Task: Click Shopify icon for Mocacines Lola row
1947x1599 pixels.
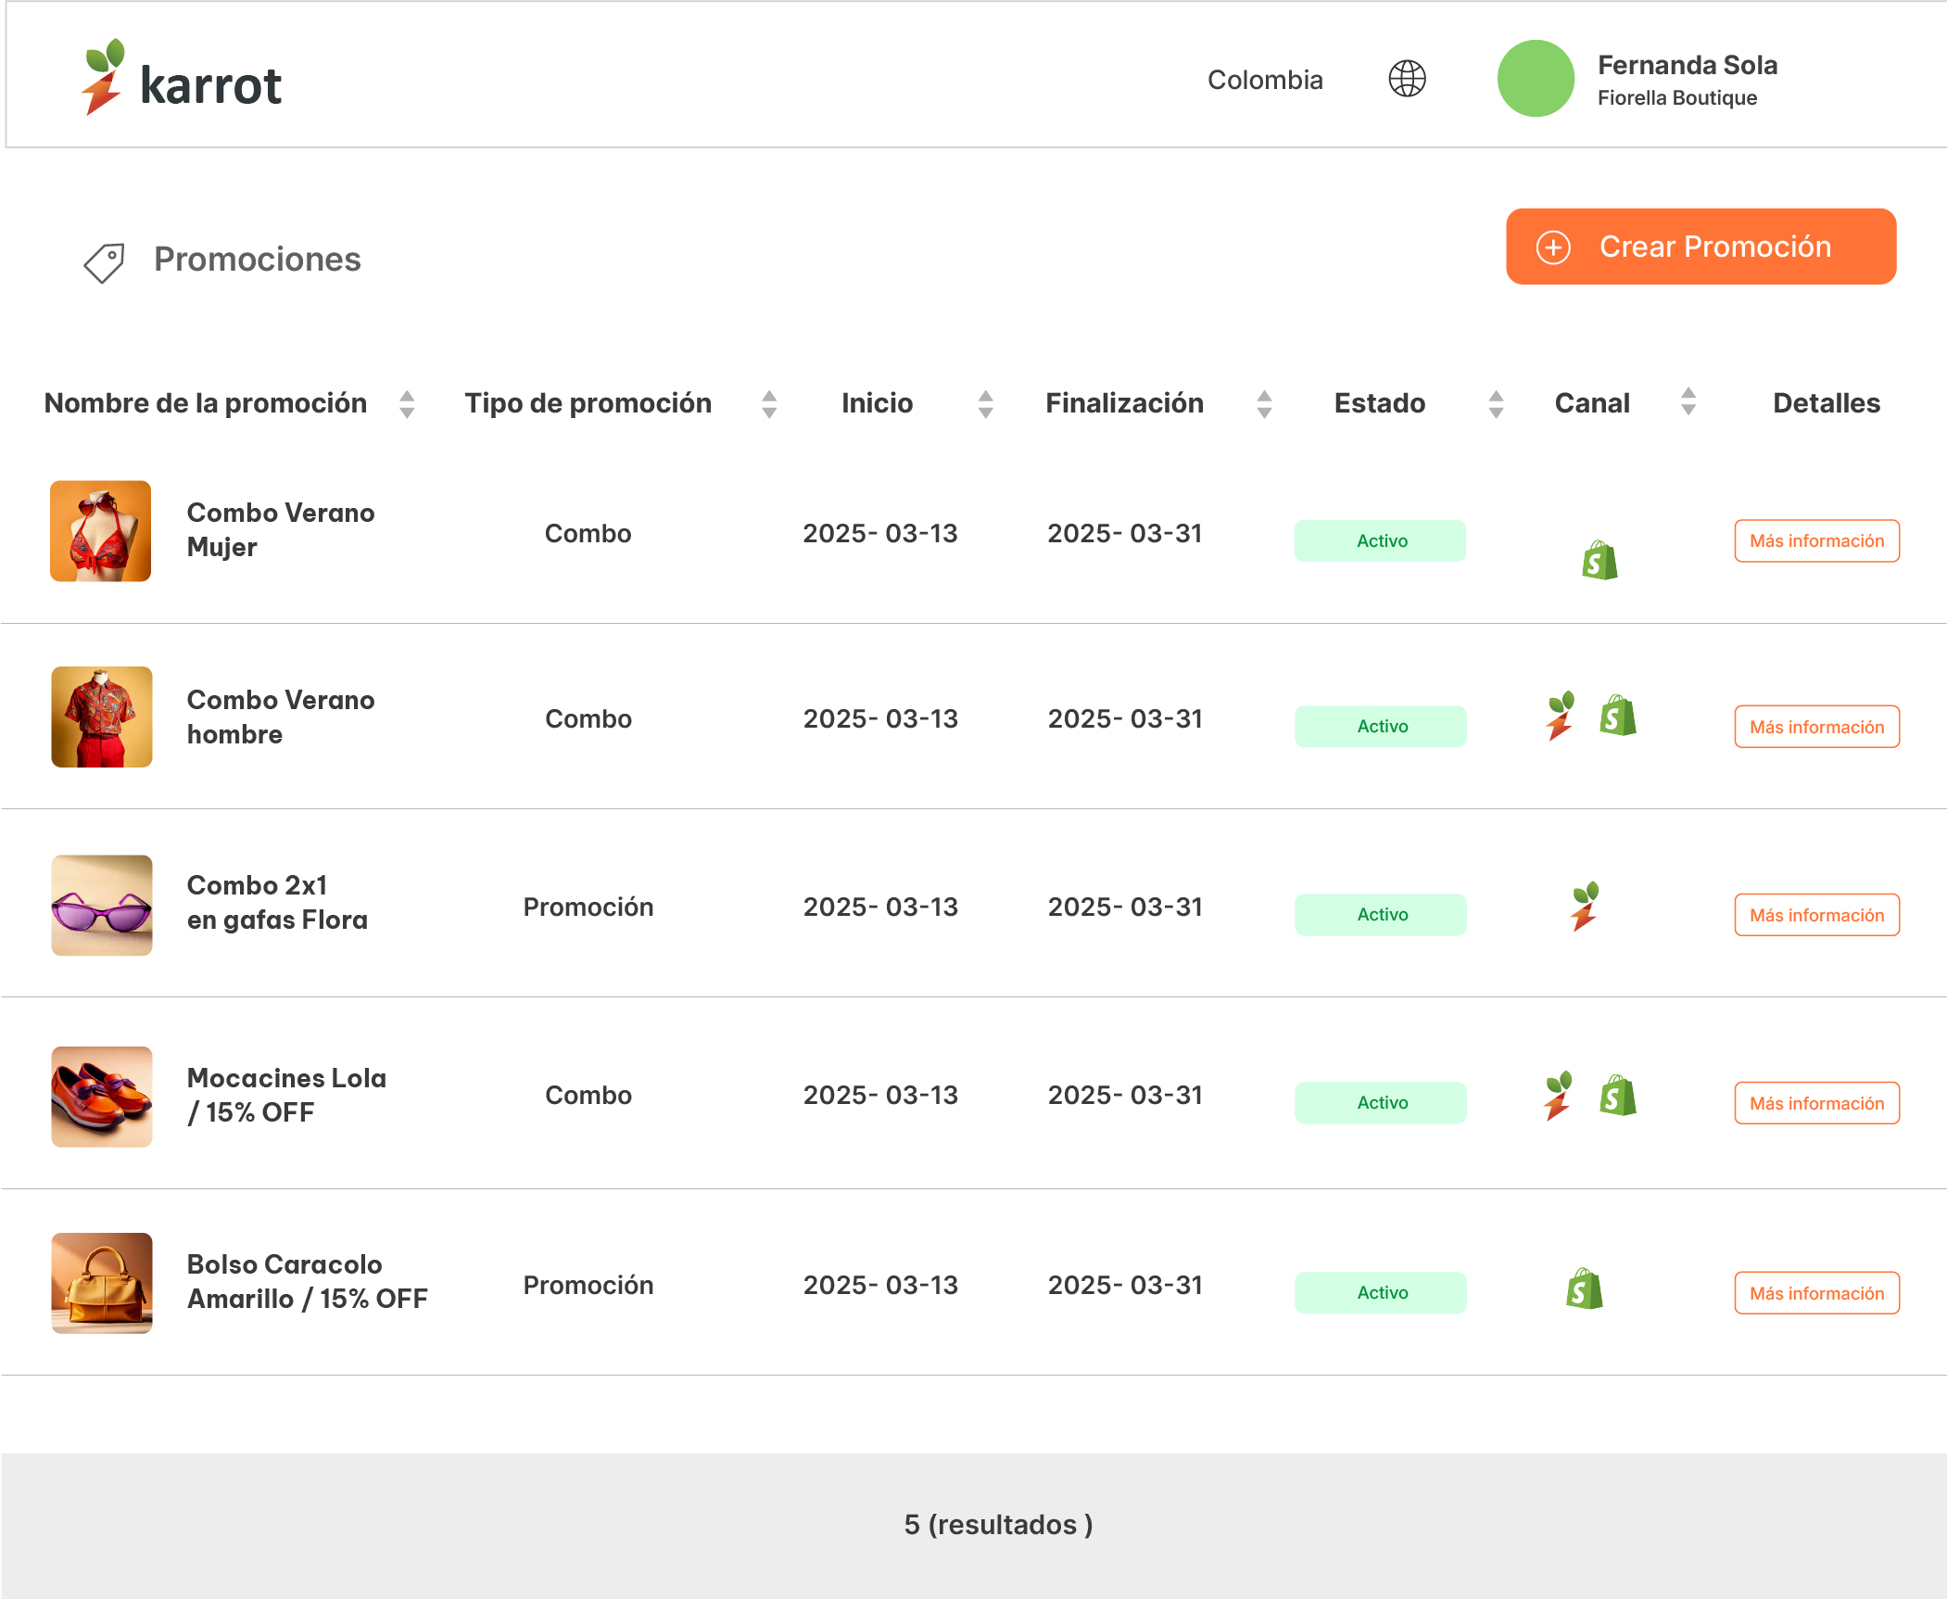Action: (x=1618, y=1096)
